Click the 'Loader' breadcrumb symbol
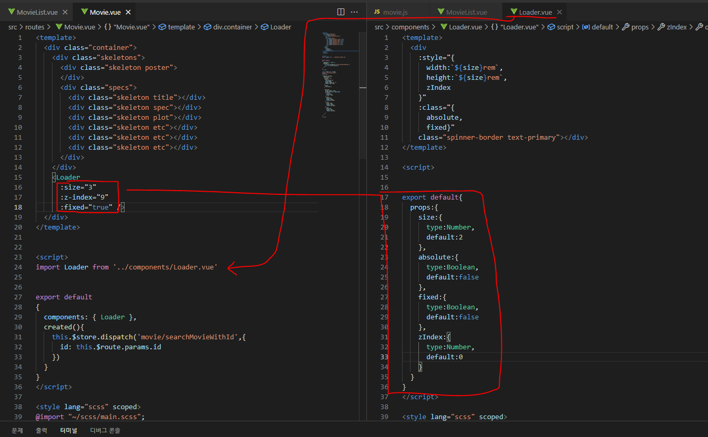The width and height of the screenshot is (708, 437). pos(276,27)
